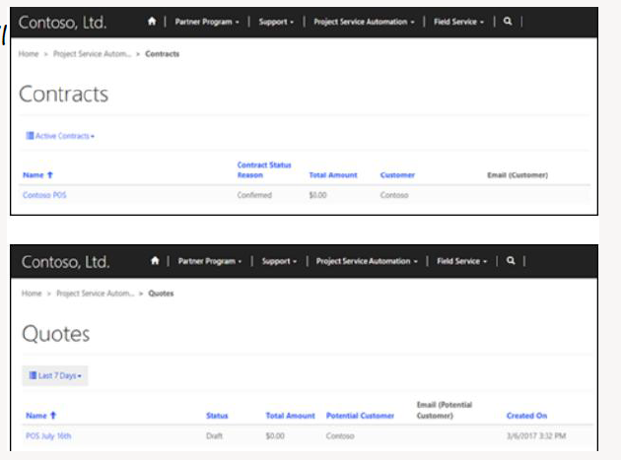This screenshot has width=621, height=460.
Task: Go to Project Service Autom... breadcrumb on Contracts page
Action: 92,54
